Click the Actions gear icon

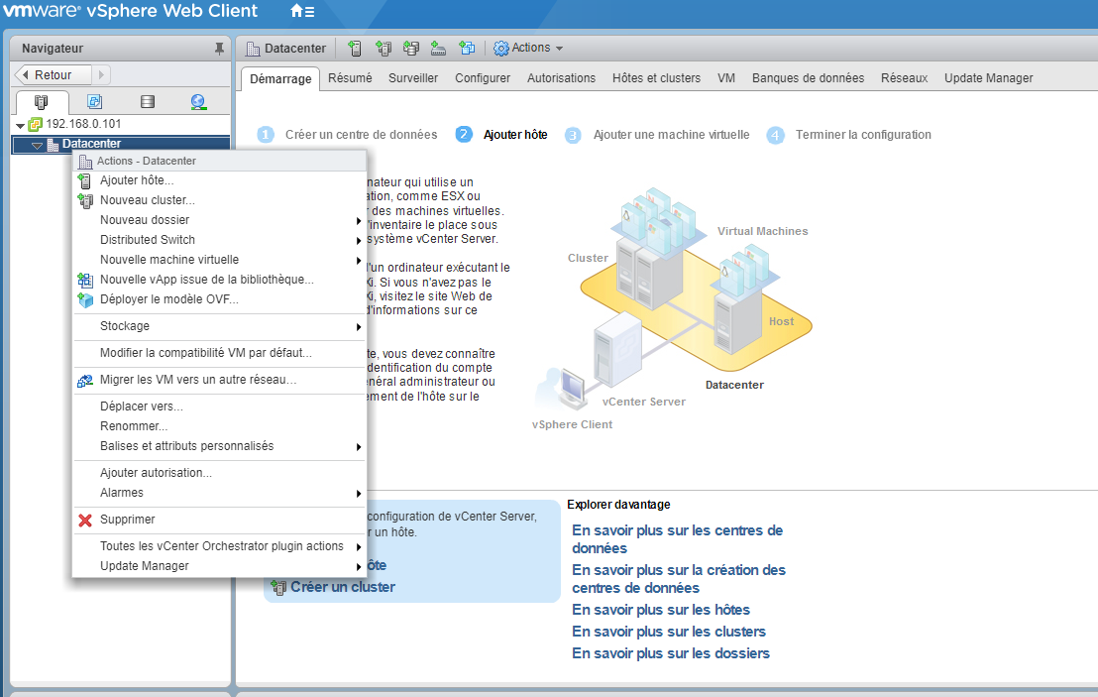click(x=501, y=49)
